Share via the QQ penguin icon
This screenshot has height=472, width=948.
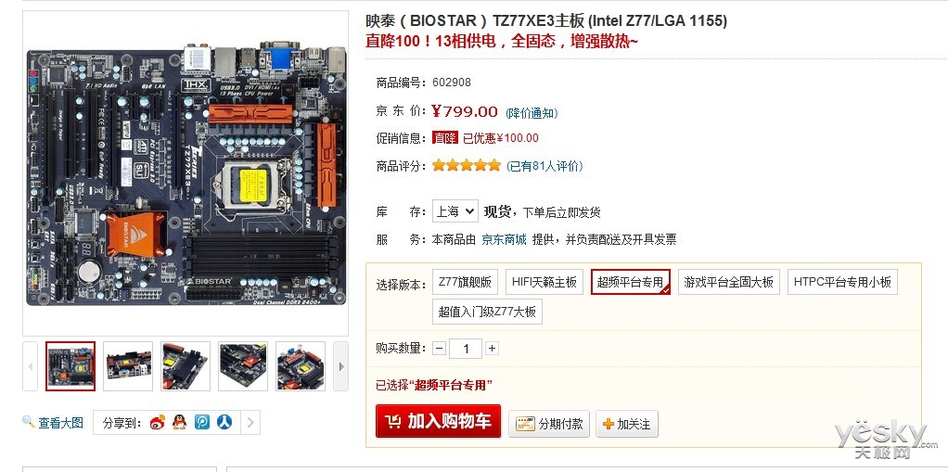[x=180, y=423]
